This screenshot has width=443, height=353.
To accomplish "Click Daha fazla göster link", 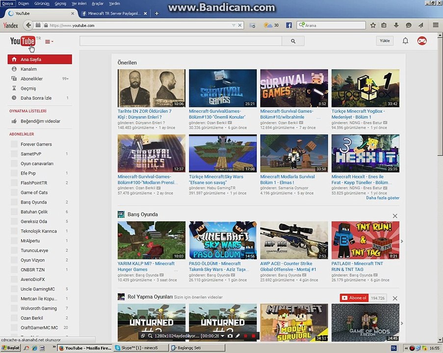I will [383, 198].
